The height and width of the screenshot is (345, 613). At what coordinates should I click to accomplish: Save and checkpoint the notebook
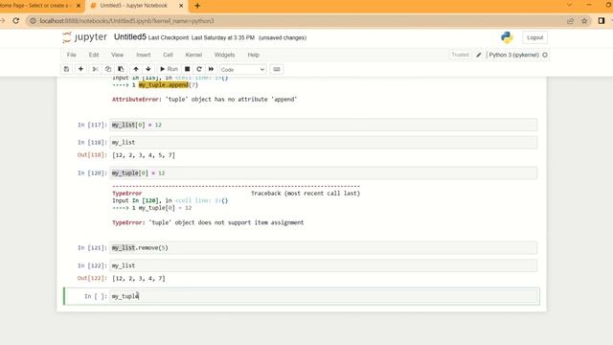[66, 69]
